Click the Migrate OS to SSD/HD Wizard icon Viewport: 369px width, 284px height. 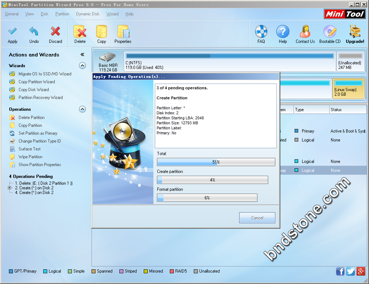(x=12, y=74)
